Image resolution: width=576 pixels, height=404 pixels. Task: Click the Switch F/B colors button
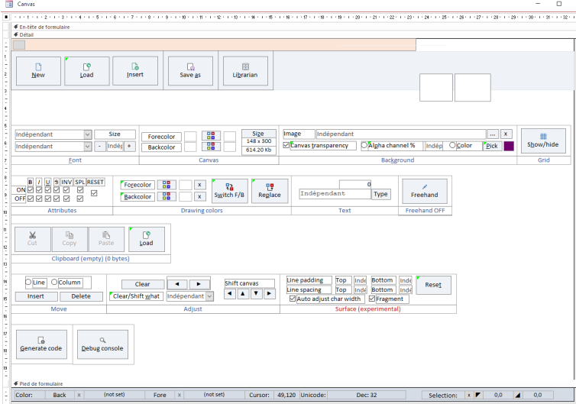point(230,191)
